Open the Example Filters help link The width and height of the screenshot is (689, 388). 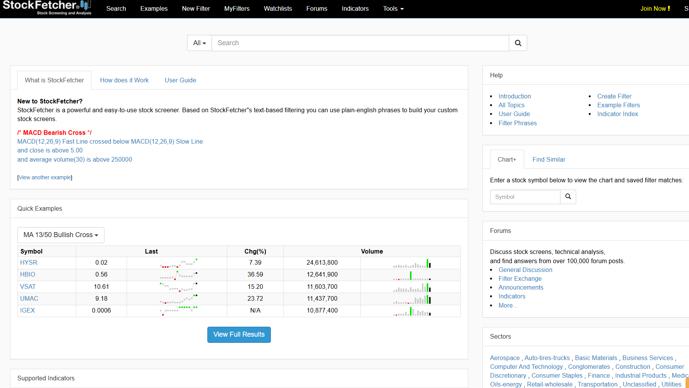619,105
